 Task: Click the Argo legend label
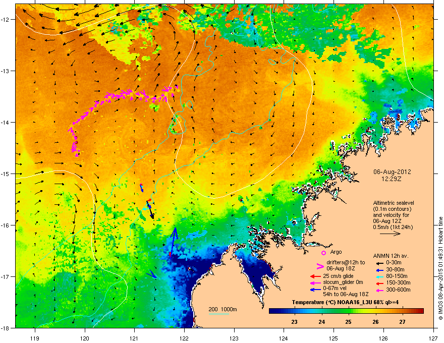[336, 252]
